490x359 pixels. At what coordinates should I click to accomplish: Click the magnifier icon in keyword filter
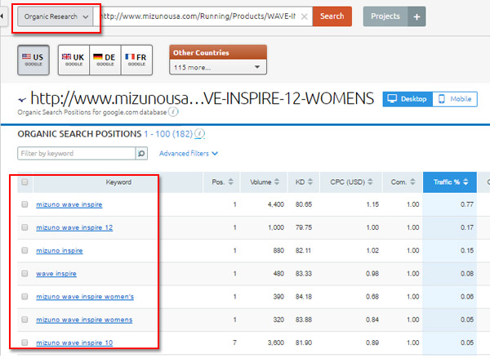[x=141, y=154]
